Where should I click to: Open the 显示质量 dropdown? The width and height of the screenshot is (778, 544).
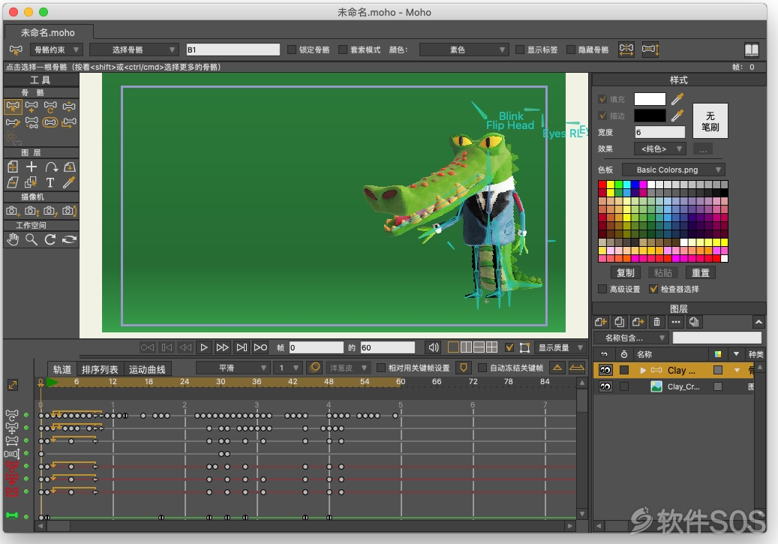click(560, 347)
